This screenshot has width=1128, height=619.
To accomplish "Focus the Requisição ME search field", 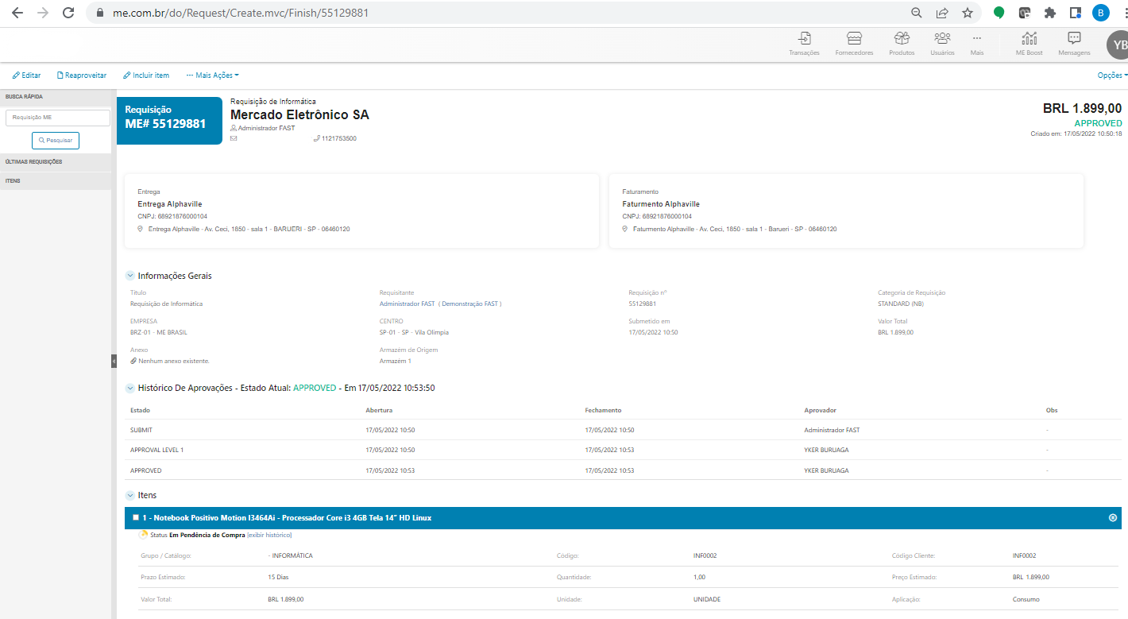I will coord(57,118).
